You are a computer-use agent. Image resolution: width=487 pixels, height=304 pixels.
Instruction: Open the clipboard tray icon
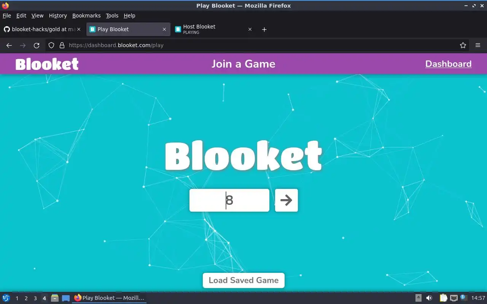point(443,298)
